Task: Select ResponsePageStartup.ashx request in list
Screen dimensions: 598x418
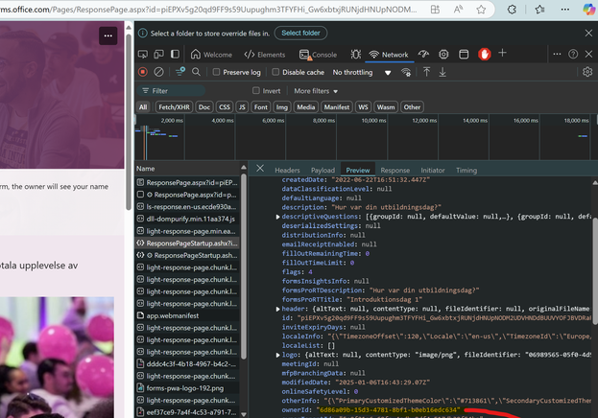Action: coord(190,244)
